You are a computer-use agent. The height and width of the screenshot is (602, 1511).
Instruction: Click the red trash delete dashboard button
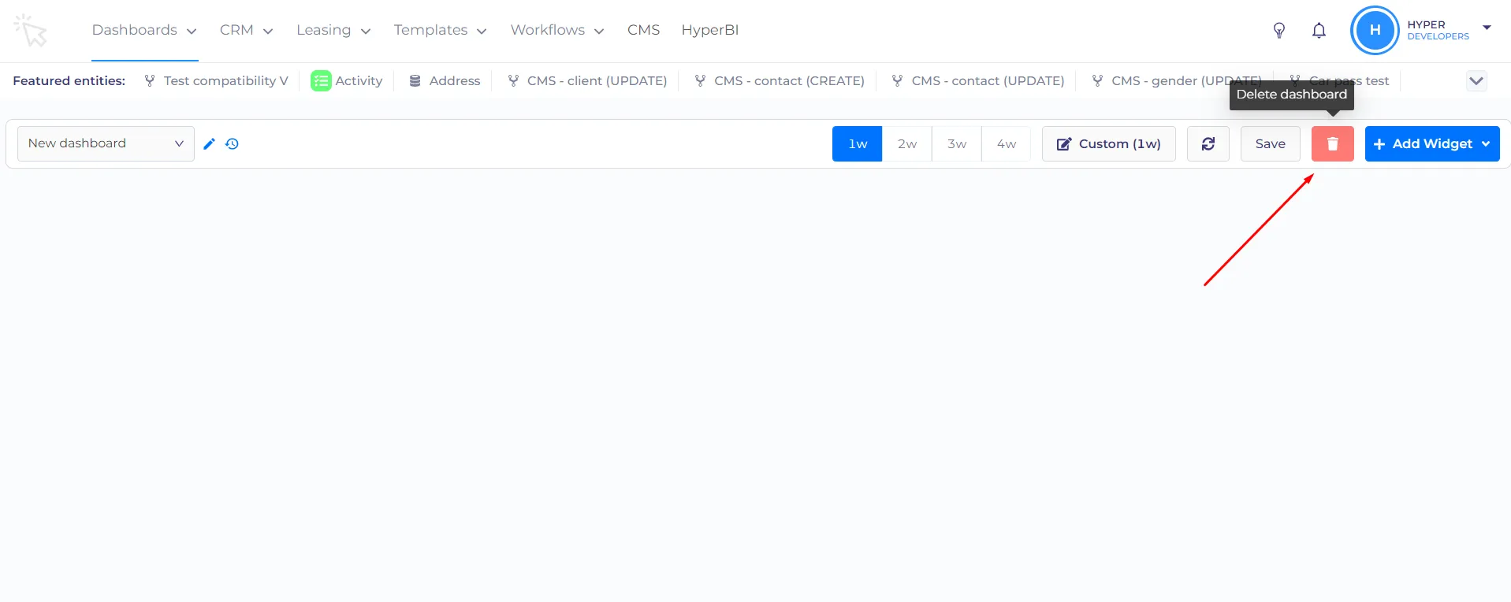(x=1333, y=143)
